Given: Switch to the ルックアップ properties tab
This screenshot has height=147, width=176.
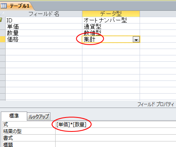Looking at the screenshot, I should (39, 117).
